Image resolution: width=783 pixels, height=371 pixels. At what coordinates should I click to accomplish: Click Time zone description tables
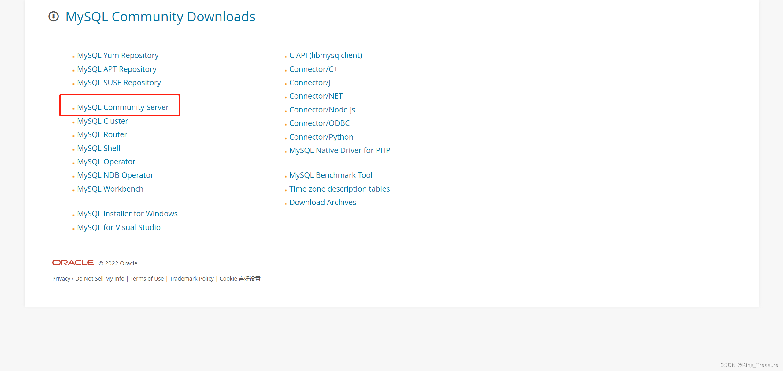pyautogui.click(x=340, y=189)
